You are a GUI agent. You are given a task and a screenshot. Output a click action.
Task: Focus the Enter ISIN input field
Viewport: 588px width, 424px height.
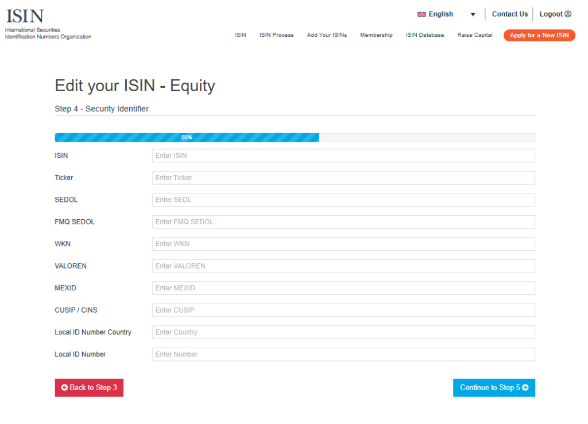click(343, 155)
